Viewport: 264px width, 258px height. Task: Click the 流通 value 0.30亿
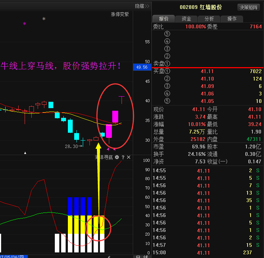coord(253,154)
